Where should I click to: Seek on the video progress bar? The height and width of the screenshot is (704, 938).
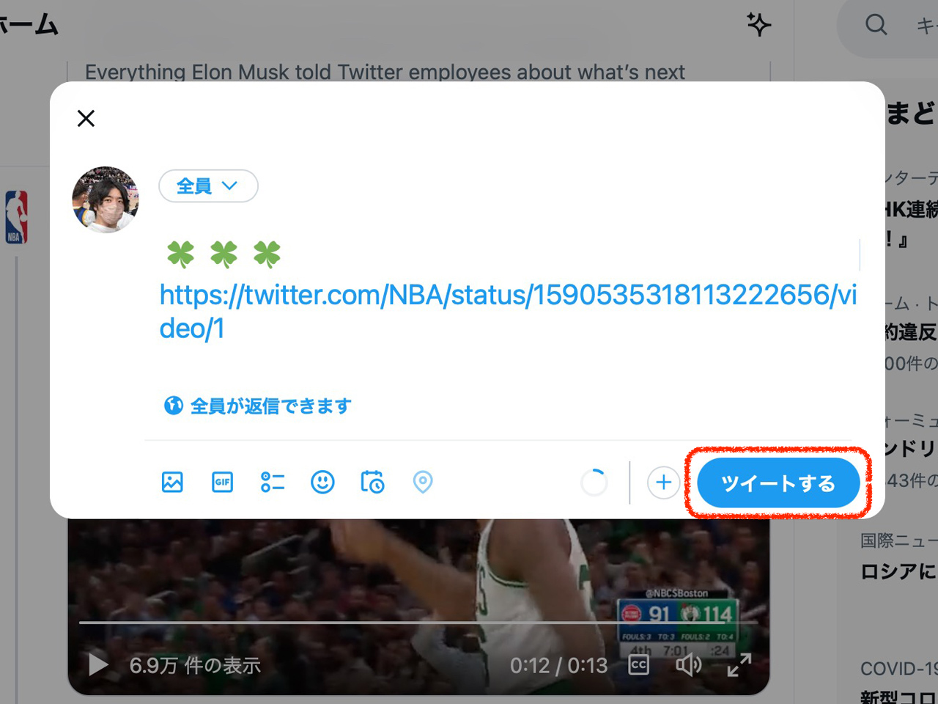418,623
